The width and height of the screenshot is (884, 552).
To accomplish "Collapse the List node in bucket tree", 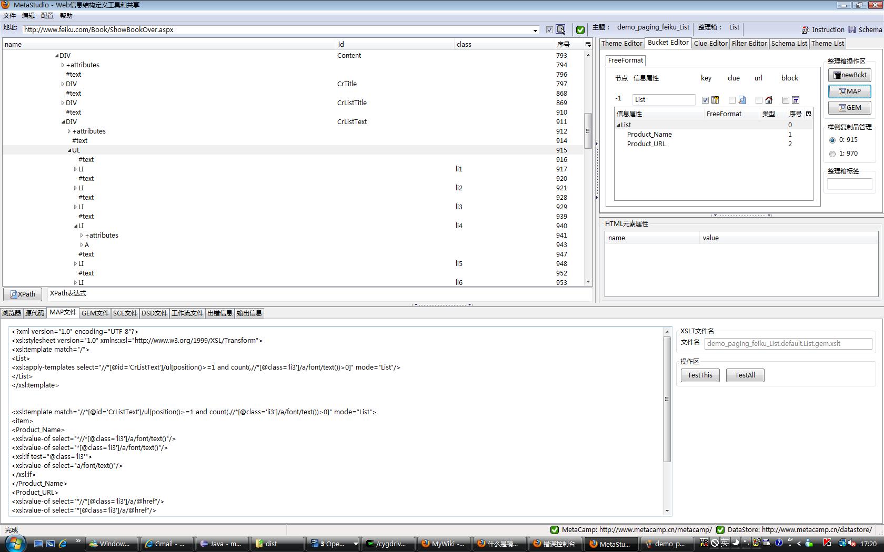I will pos(618,125).
